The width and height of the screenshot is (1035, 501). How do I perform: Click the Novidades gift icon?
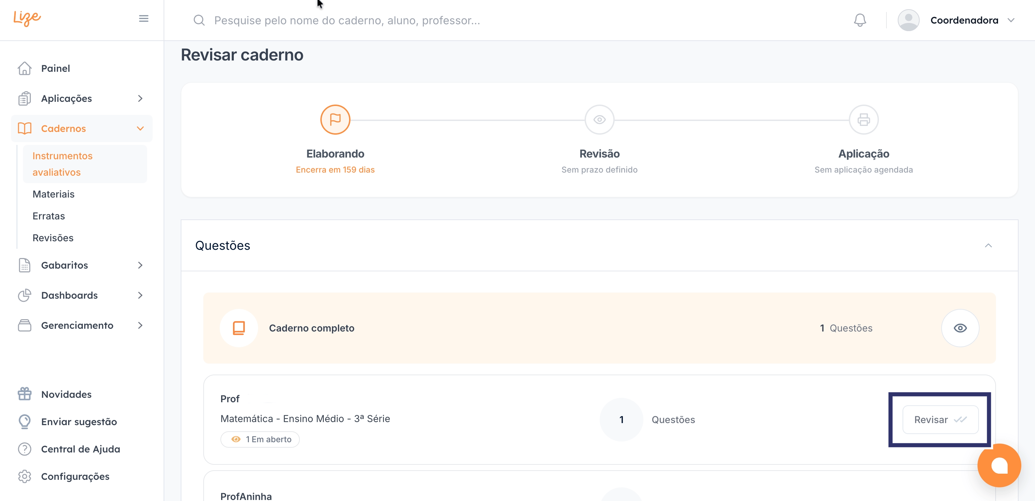pyautogui.click(x=25, y=394)
